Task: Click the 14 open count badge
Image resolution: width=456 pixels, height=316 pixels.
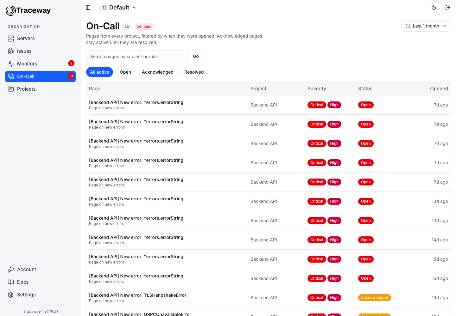Action: (145, 27)
